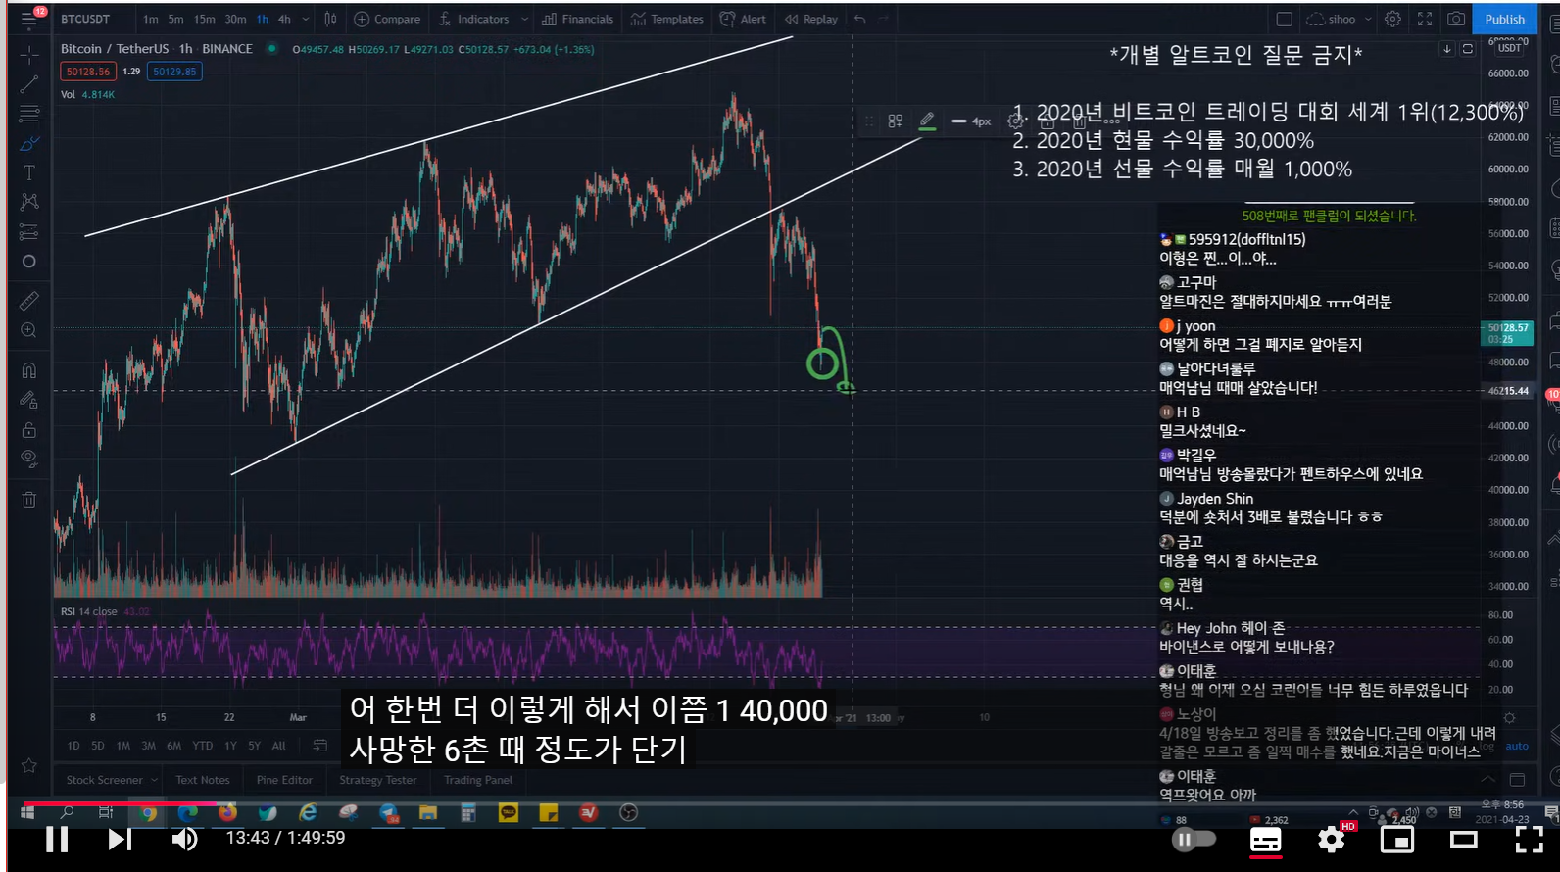Image resolution: width=1560 pixels, height=872 pixels.
Task: Toggle lock all drawing tools
Action: tap(29, 430)
